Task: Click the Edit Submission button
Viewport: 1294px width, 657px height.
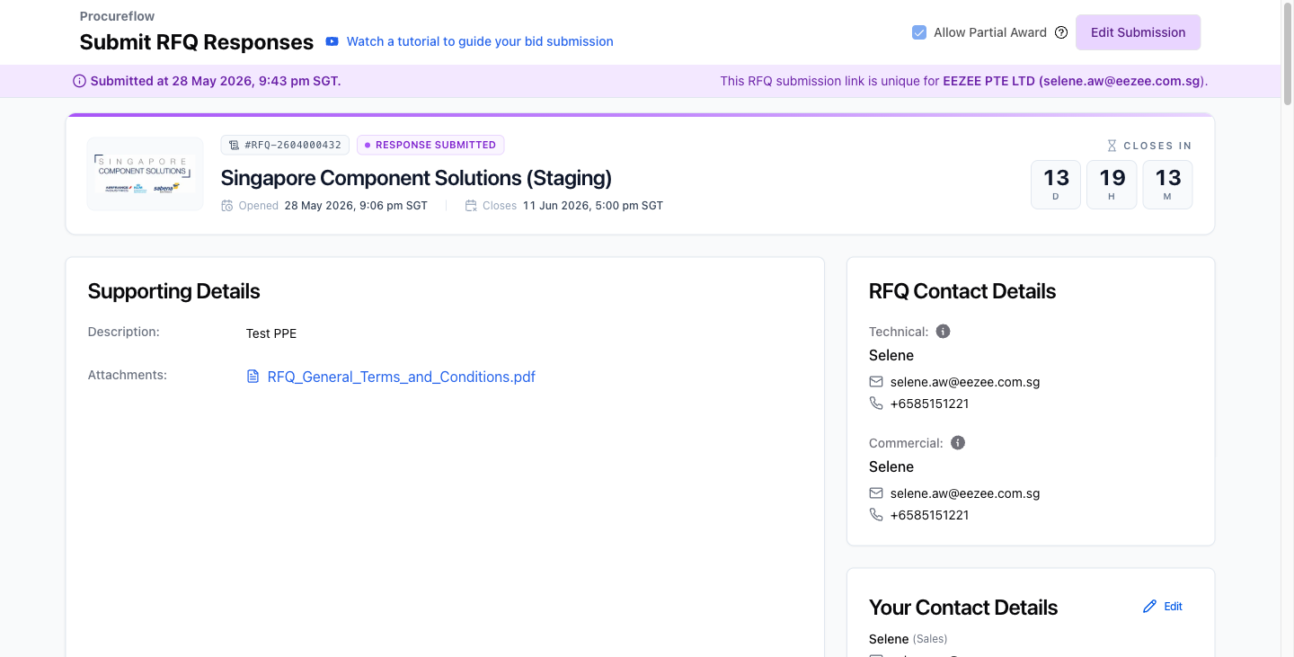Action: pyautogui.click(x=1138, y=32)
